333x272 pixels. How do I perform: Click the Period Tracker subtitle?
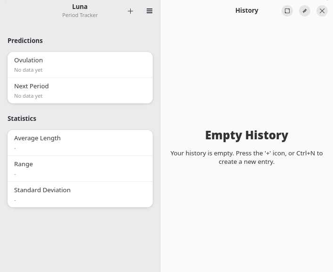[x=80, y=15]
